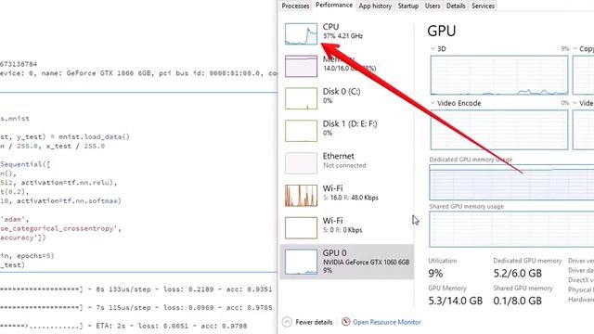
Task: Click the GPU Utilization 9% value
Action: (x=435, y=273)
